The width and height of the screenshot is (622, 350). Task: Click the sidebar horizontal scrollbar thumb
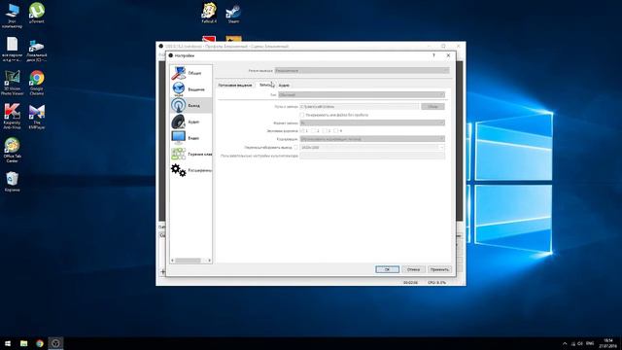click(x=188, y=261)
